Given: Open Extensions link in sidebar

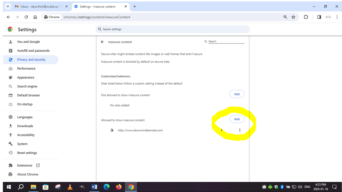Looking at the screenshot, I should [24, 165].
